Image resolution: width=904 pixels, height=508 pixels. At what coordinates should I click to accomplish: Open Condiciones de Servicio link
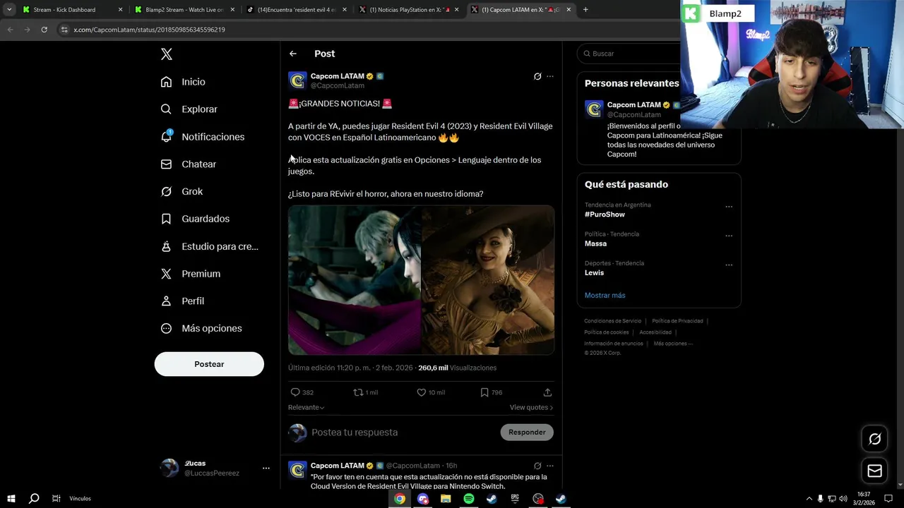(x=613, y=321)
